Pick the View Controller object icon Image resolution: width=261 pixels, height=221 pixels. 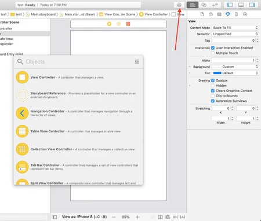pyautogui.click(x=22, y=77)
